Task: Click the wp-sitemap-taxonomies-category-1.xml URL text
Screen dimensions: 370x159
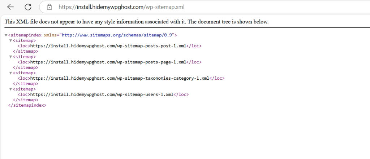Action: [x=120, y=78]
